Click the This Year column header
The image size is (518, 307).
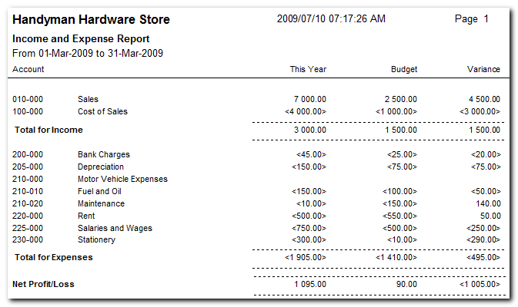pyautogui.click(x=308, y=69)
